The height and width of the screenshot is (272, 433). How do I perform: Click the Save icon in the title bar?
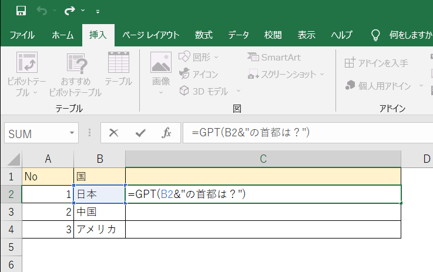pos(21,11)
